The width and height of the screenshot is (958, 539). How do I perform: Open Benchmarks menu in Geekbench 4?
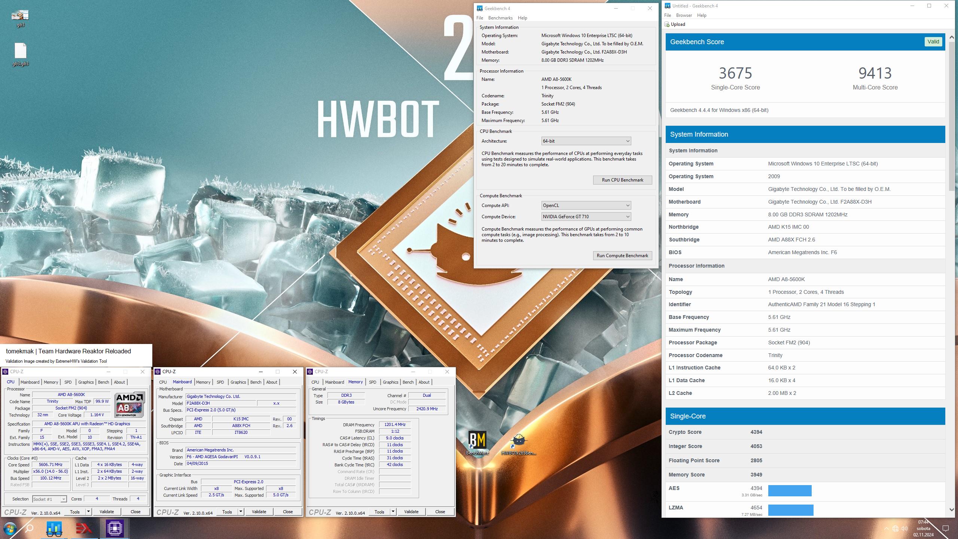500,18
